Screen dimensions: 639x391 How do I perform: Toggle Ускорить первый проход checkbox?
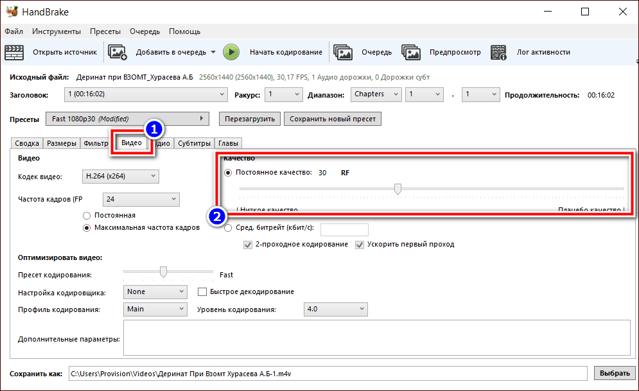360,245
